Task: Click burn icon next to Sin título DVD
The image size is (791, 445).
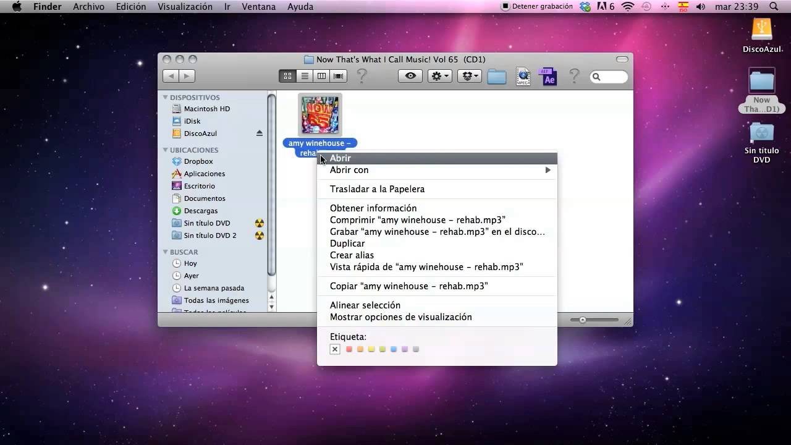Action: tap(260, 223)
